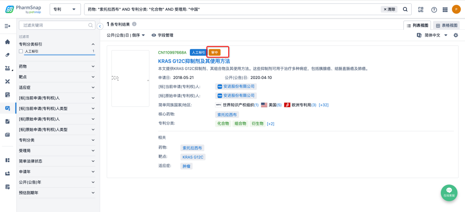Open the crossed-tools icon in sidebar
This screenshot has height=212, width=465.
click(8, 82)
